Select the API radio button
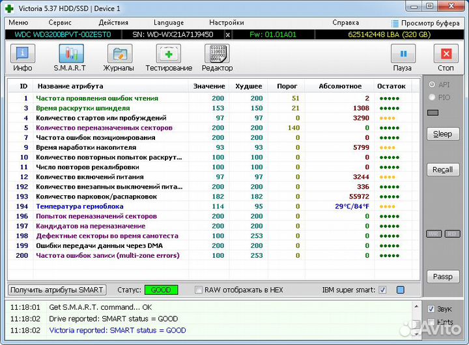The width and height of the screenshot is (469, 345). (x=431, y=85)
